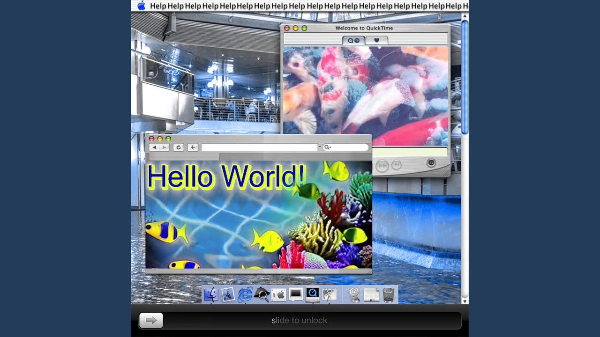Click the Apple menu logo
Screen dimensions: 600x337
141,6
